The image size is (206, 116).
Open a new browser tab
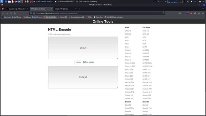(80, 9)
